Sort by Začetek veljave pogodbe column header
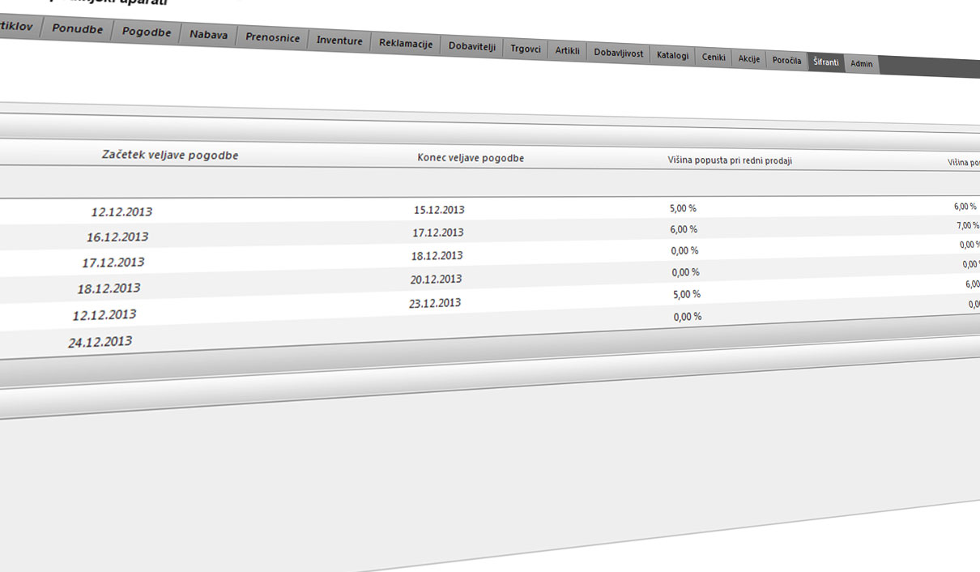 170,155
